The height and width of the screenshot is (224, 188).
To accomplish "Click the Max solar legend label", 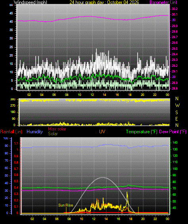I will pyautogui.click(x=57, y=129).
